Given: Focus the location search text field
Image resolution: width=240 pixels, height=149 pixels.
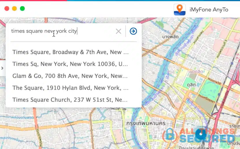Looking at the screenshot, I should (x=61, y=31).
